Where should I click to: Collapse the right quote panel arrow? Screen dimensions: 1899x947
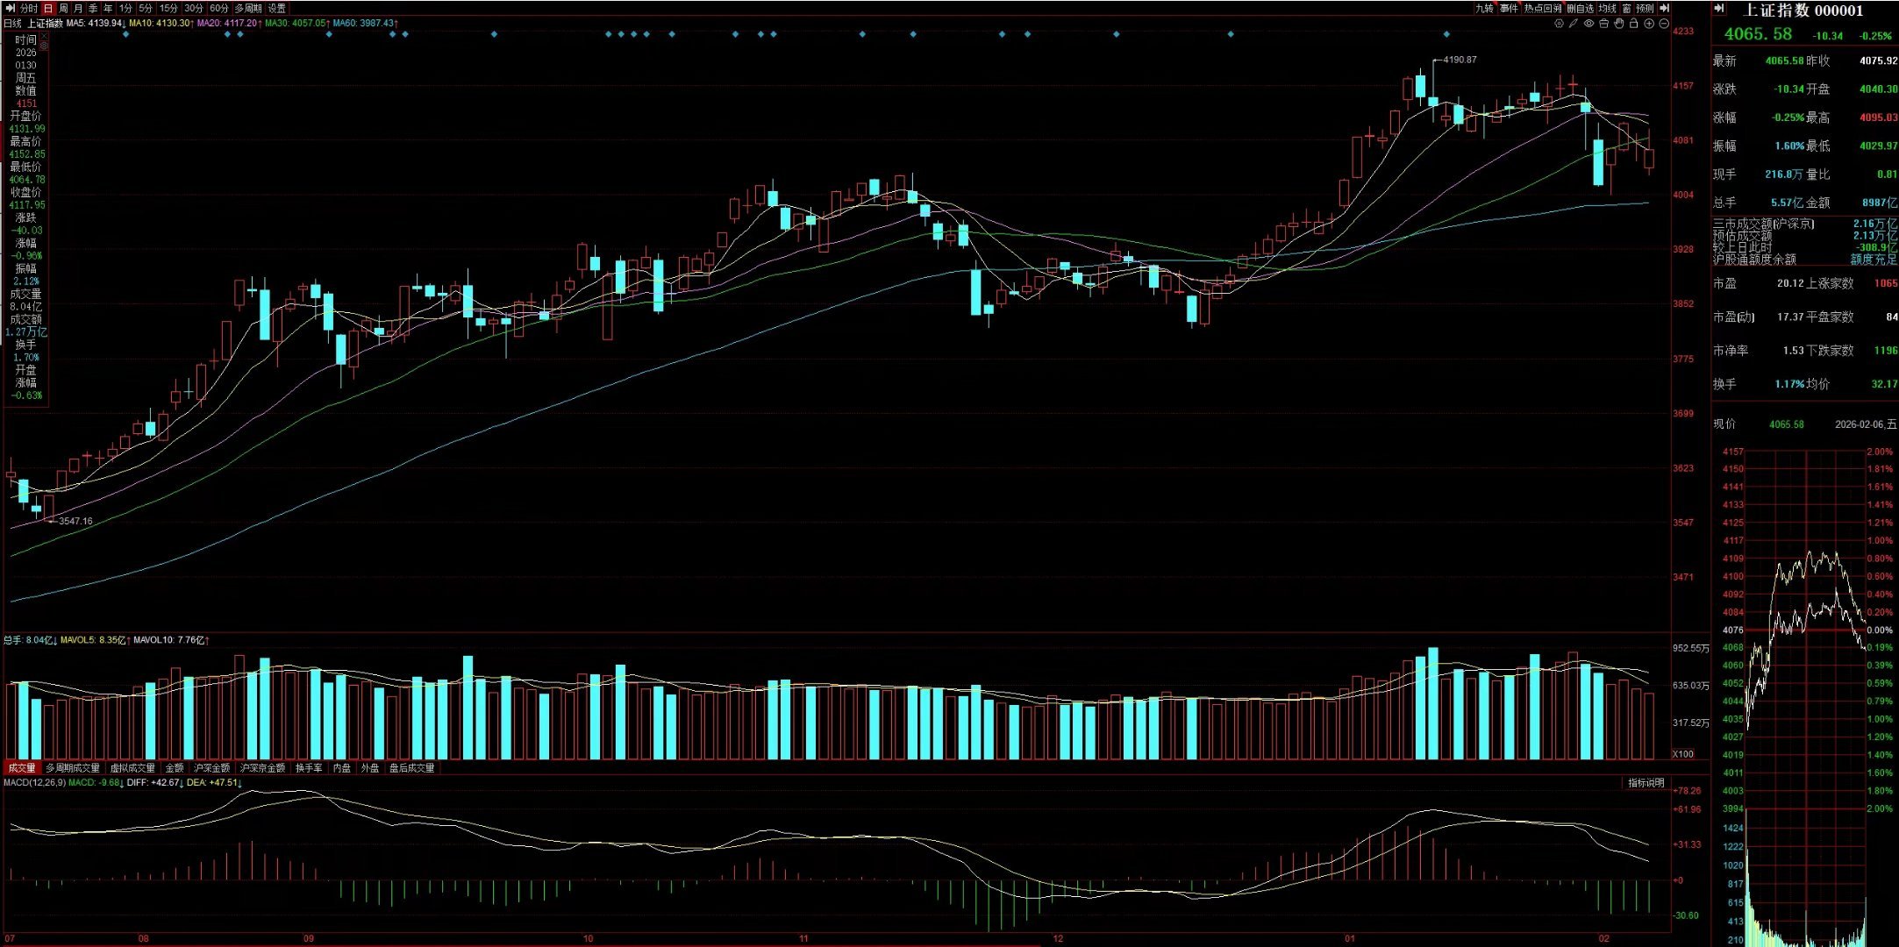(1718, 8)
